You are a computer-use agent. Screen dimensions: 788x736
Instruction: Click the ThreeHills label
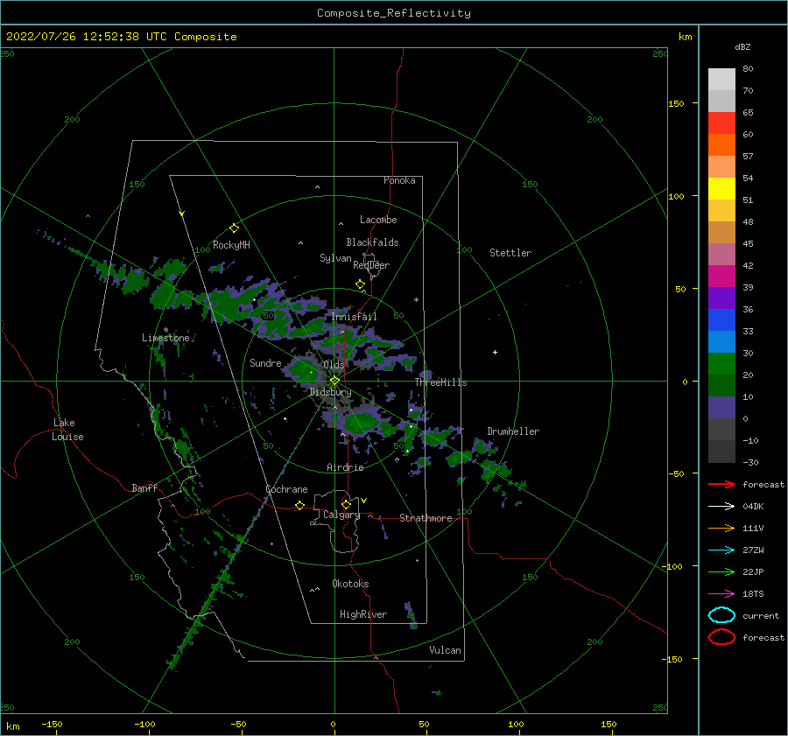click(x=440, y=382)
